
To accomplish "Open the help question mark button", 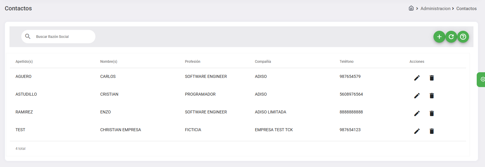I will coord(463,37).
